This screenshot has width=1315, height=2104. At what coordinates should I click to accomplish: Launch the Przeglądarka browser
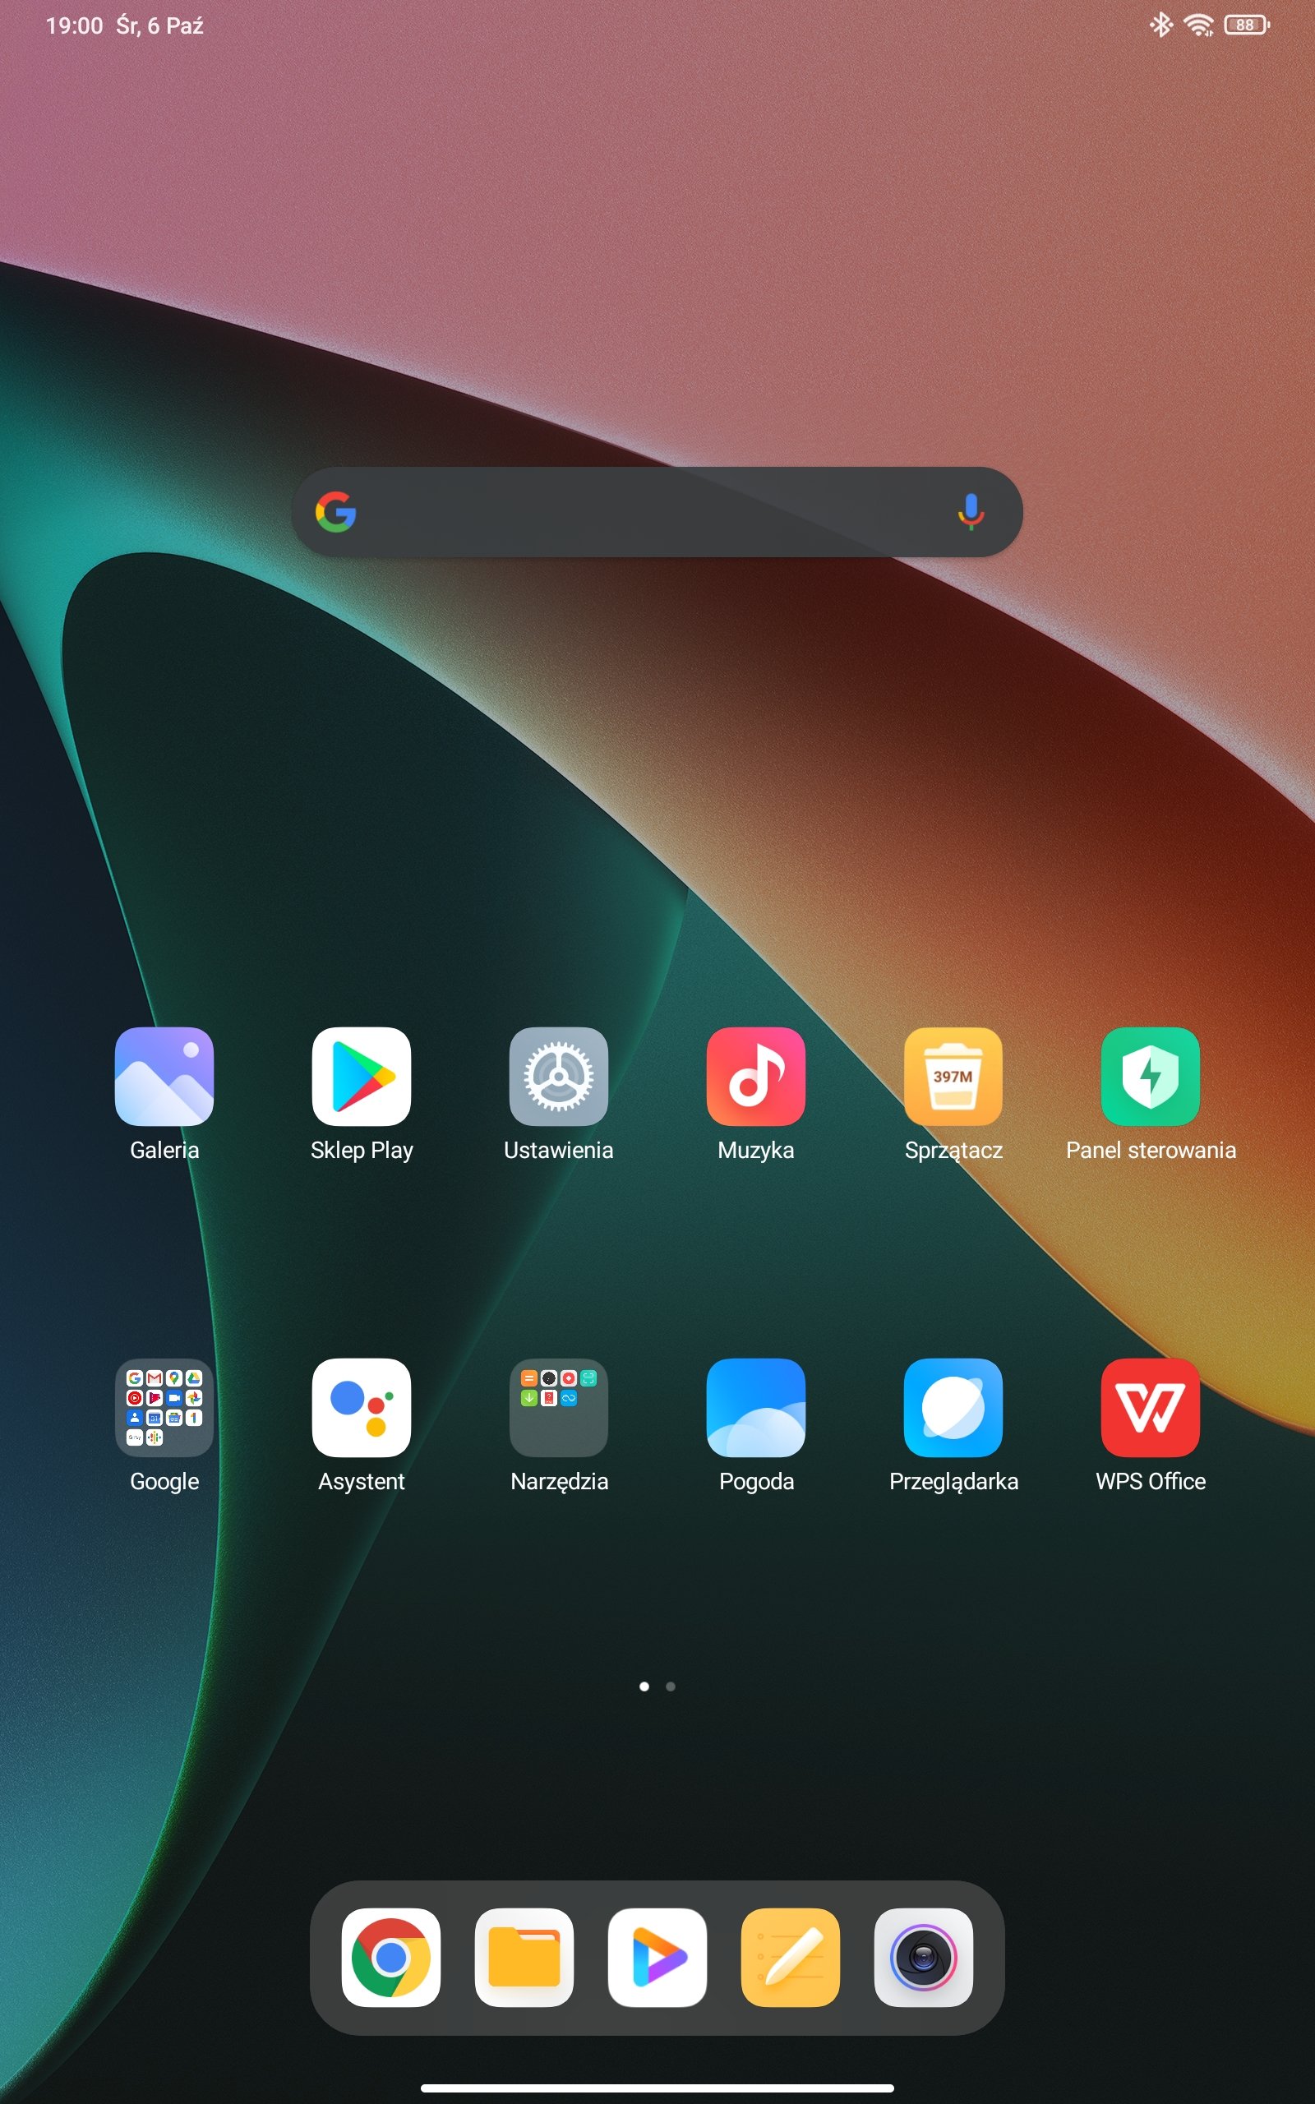(x=953, y=1408)
